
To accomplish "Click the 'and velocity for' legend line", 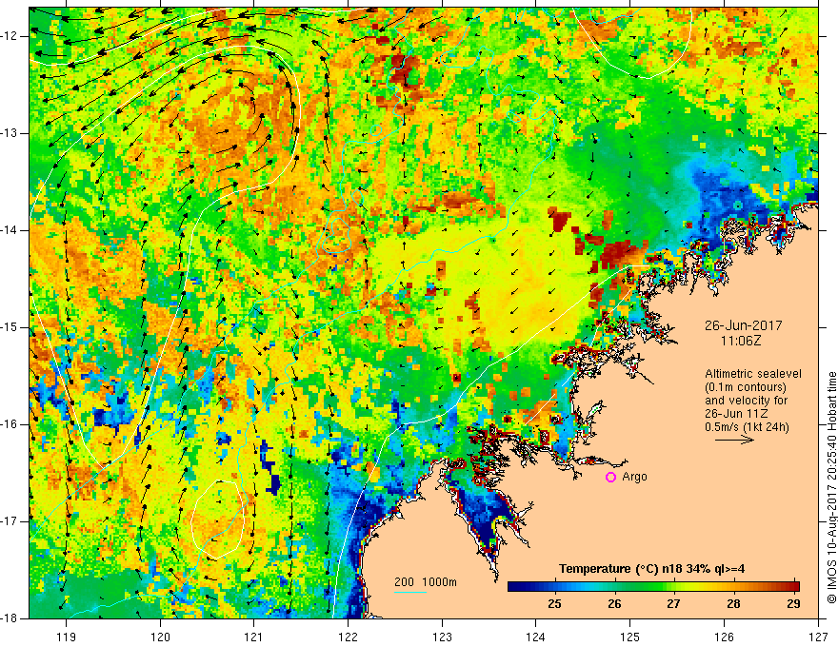I will point(746,401).
